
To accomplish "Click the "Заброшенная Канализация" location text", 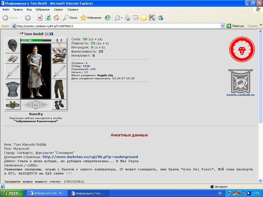I will coord(36,121).
